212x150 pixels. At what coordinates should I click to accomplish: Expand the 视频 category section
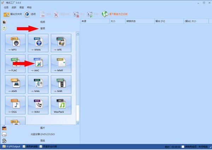(x=42, y=22)
